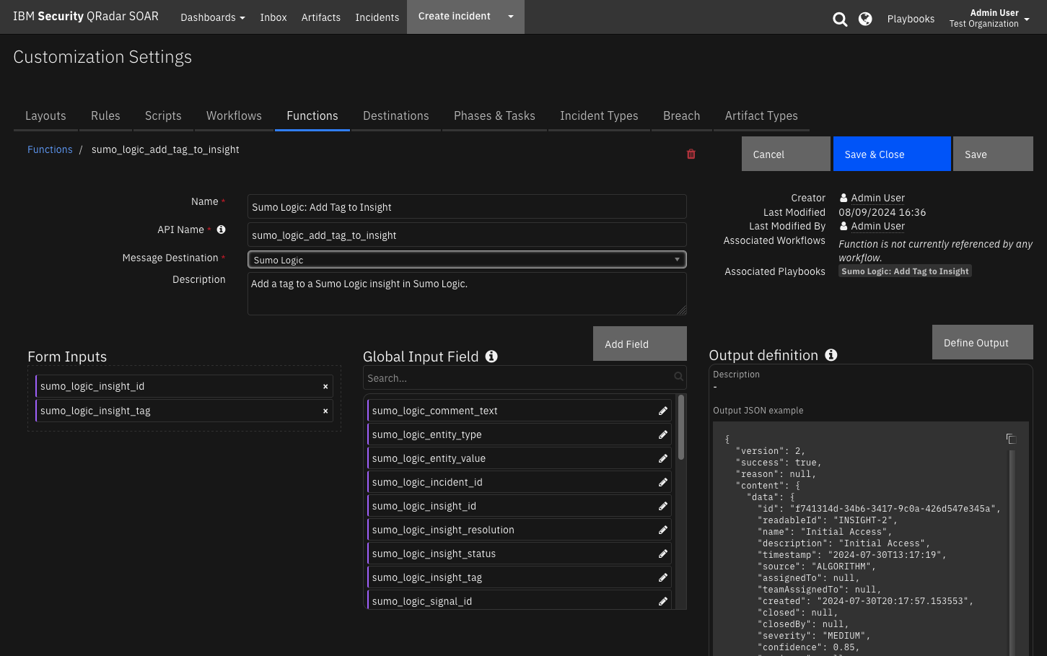The width and height of the screenshot is (1047, 656).
Task: Edit sumo_logic_signal_id field pencil icon
Action: (x=662, y=601)
